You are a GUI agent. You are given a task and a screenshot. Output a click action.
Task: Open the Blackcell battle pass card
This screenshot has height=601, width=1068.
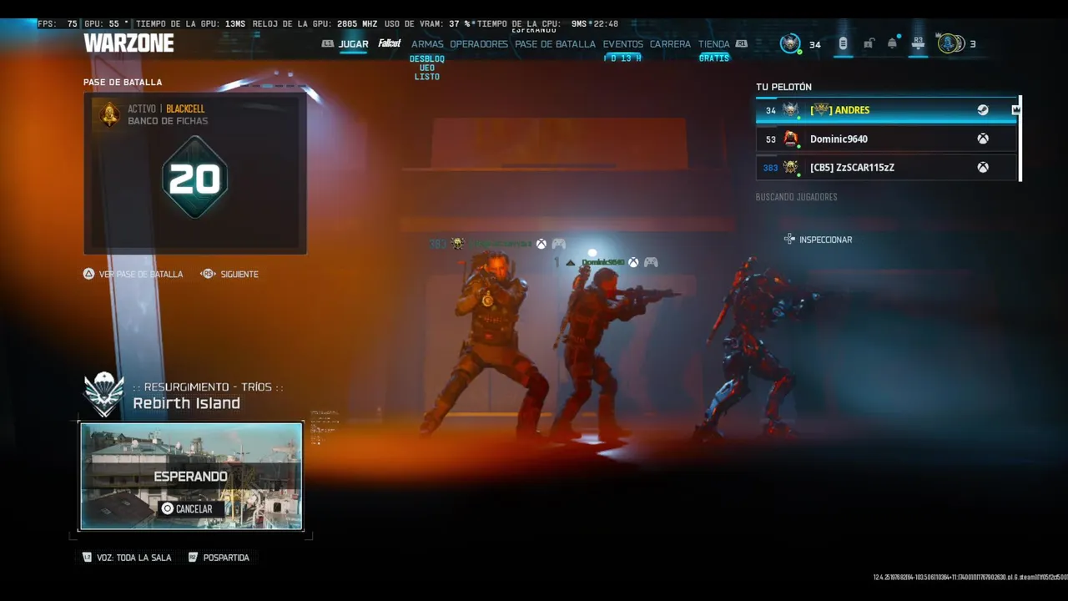click(195, 174)
